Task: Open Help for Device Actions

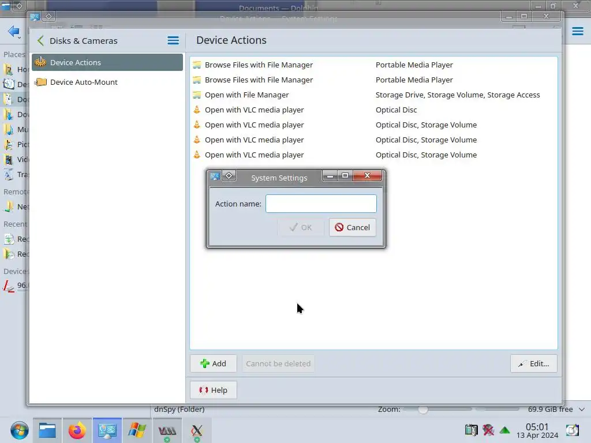Action: pos(214,390)
